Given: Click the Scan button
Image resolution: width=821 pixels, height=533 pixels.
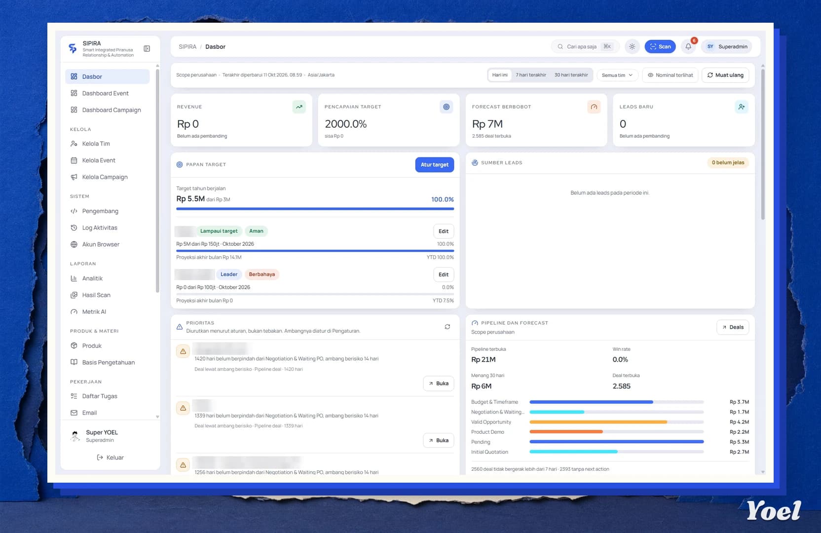Looking at the screenshot, I should click(x=660, y=46).
